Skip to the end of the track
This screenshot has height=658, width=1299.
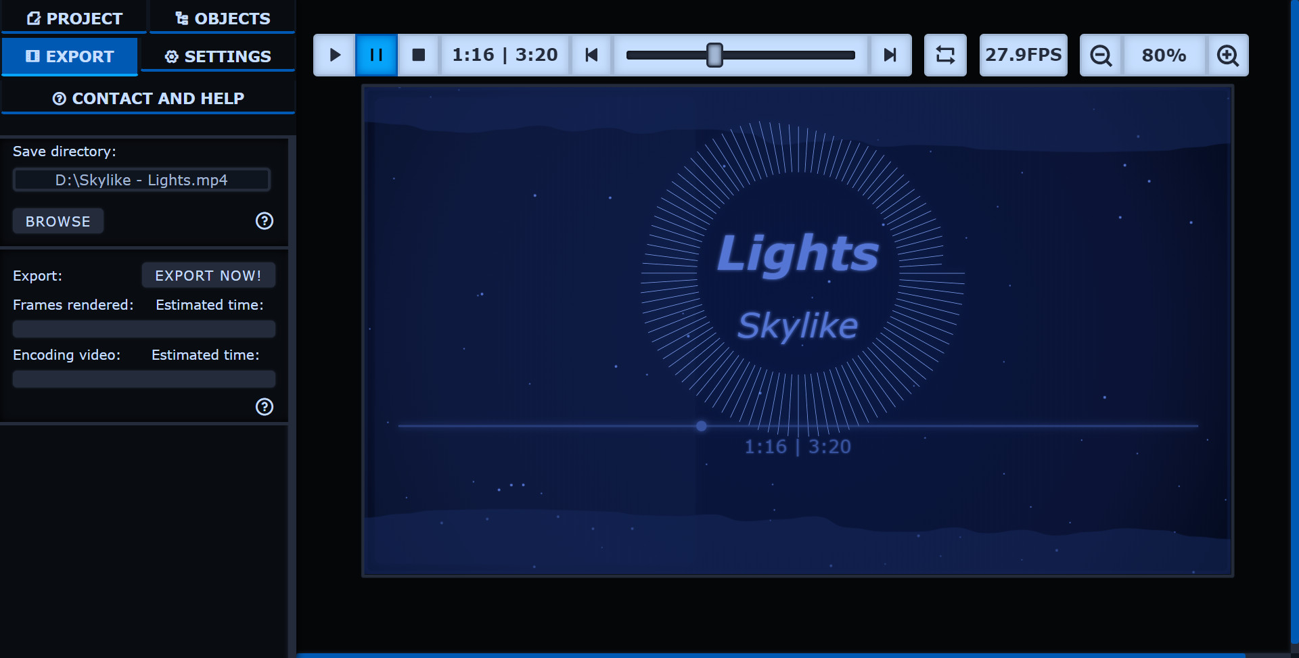[890, 55]
